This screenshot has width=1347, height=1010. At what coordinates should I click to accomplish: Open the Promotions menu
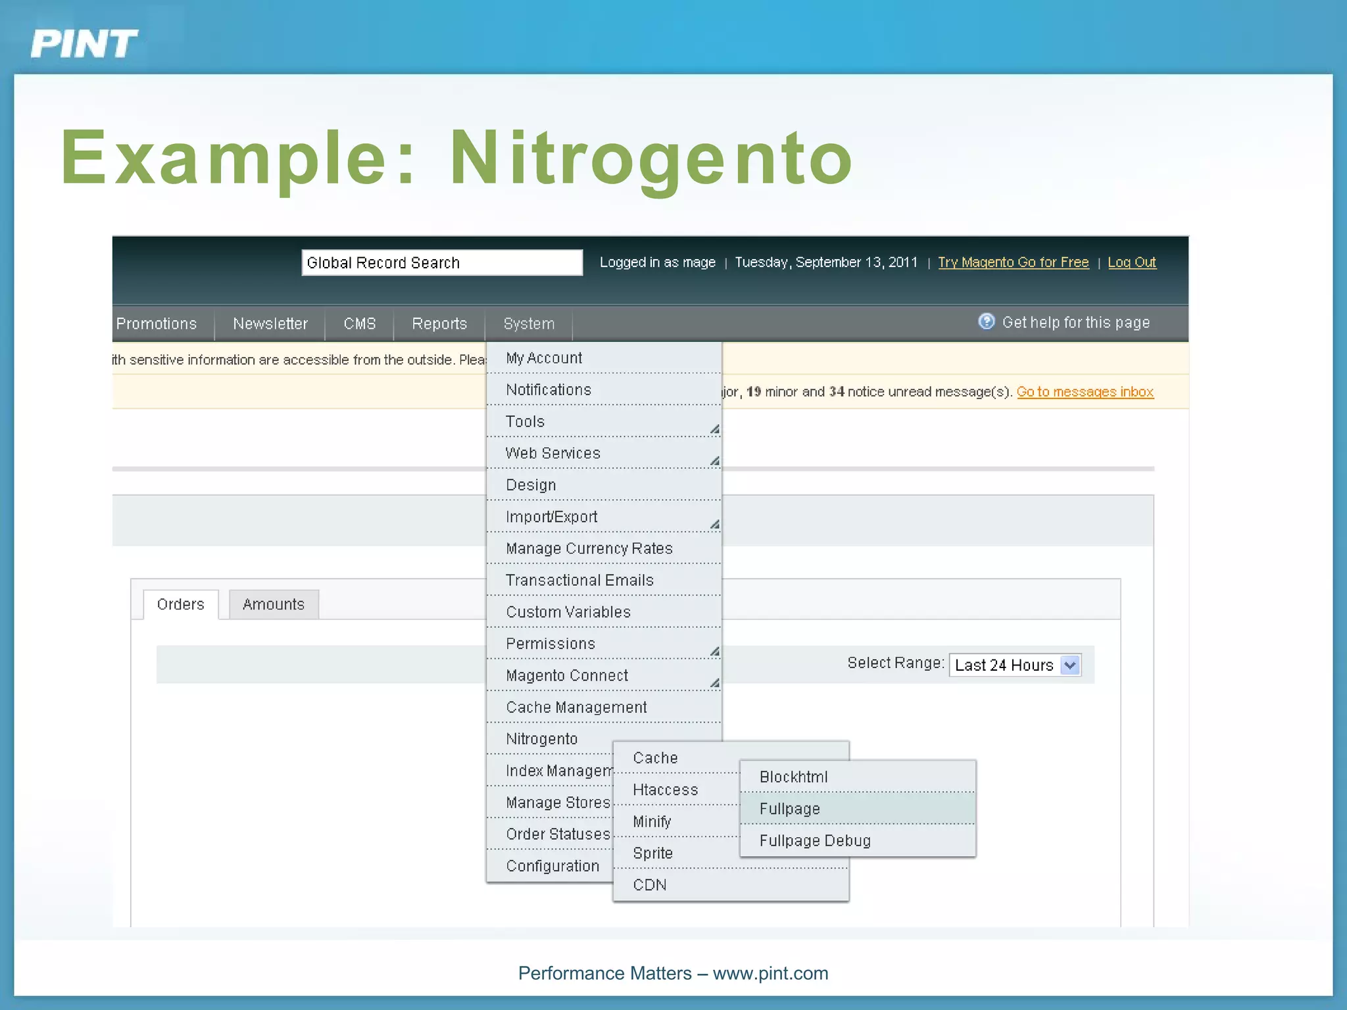click(x=157, y=324)
